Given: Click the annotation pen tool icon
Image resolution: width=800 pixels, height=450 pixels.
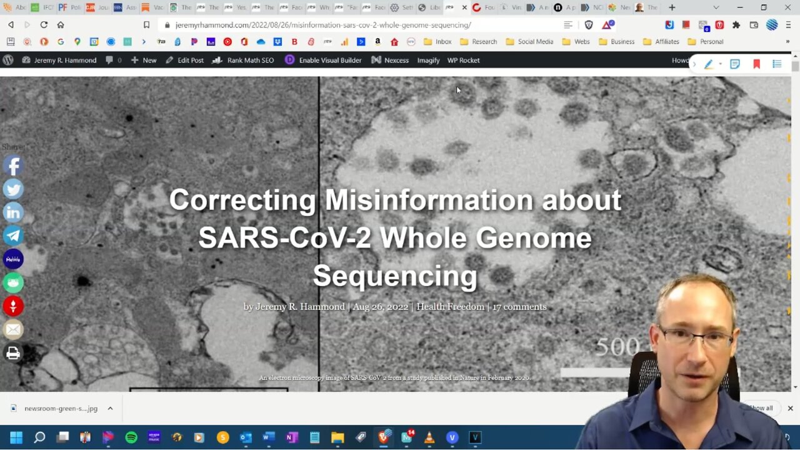Looking at the screenshot, I should coord(709,64).
